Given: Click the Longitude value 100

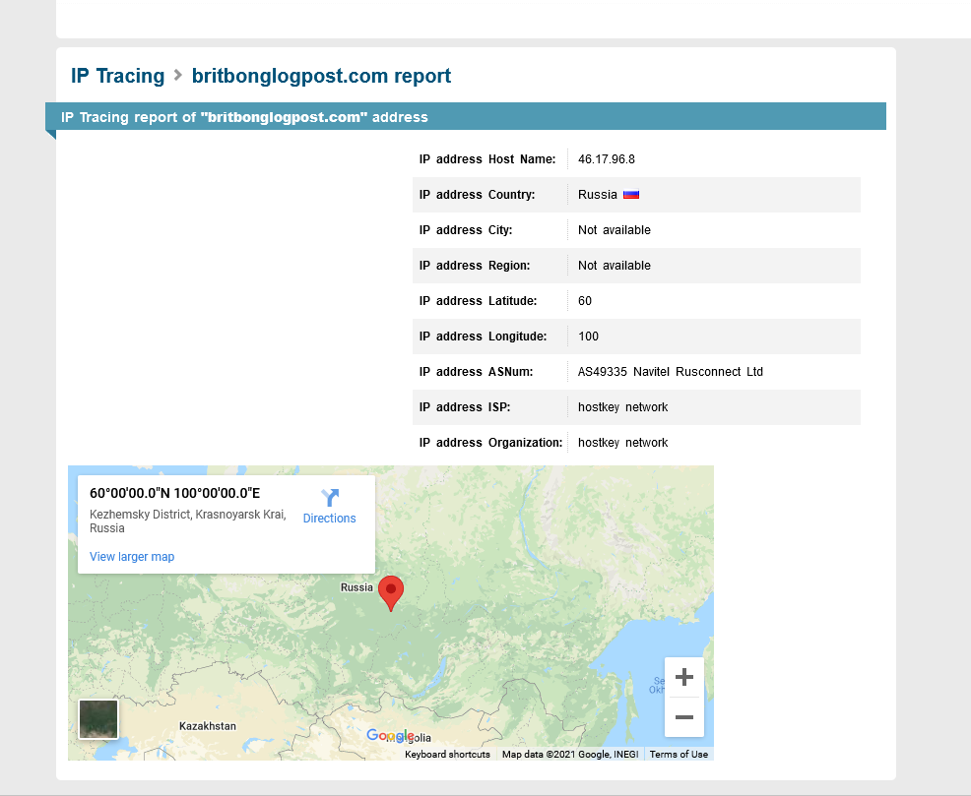Looking at the screenshot, I should (588, 337).
